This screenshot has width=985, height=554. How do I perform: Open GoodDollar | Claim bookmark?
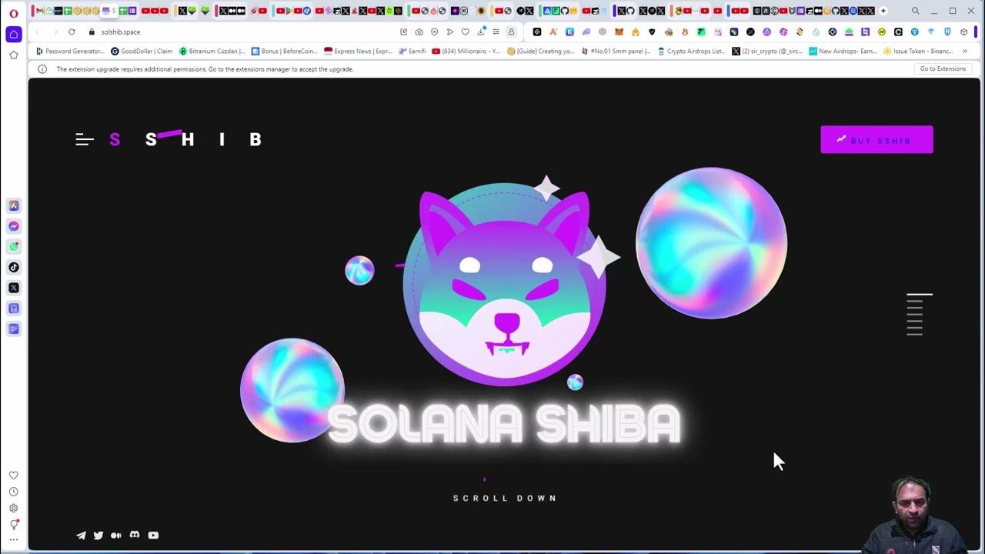[142, 51]
